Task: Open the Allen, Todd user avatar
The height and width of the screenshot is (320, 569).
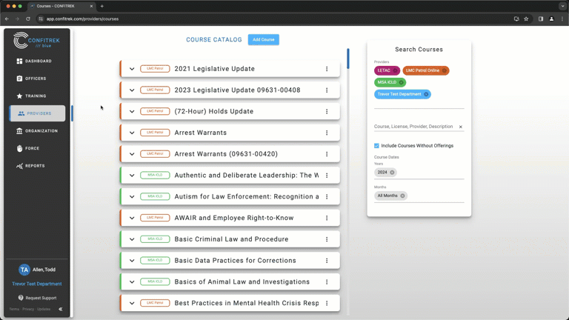Action: click(24, 270)
